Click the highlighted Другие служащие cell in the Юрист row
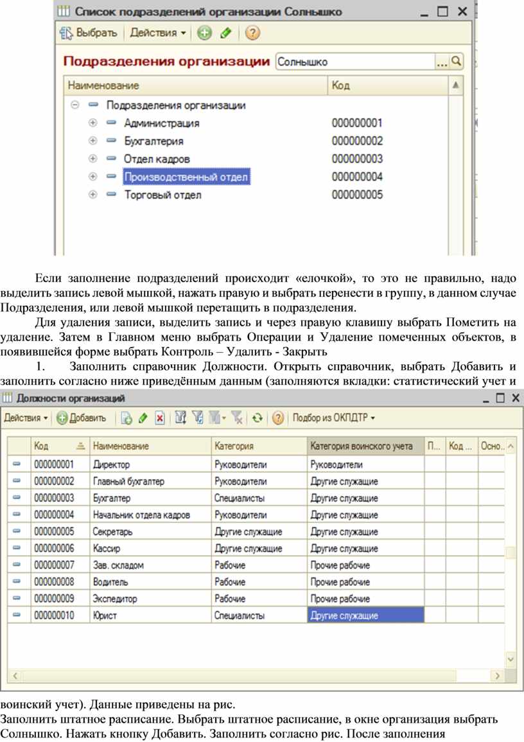 click(365, 615)
